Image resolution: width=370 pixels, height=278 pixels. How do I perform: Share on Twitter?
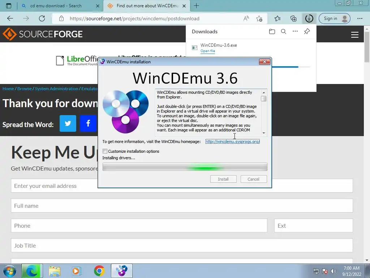68,123
